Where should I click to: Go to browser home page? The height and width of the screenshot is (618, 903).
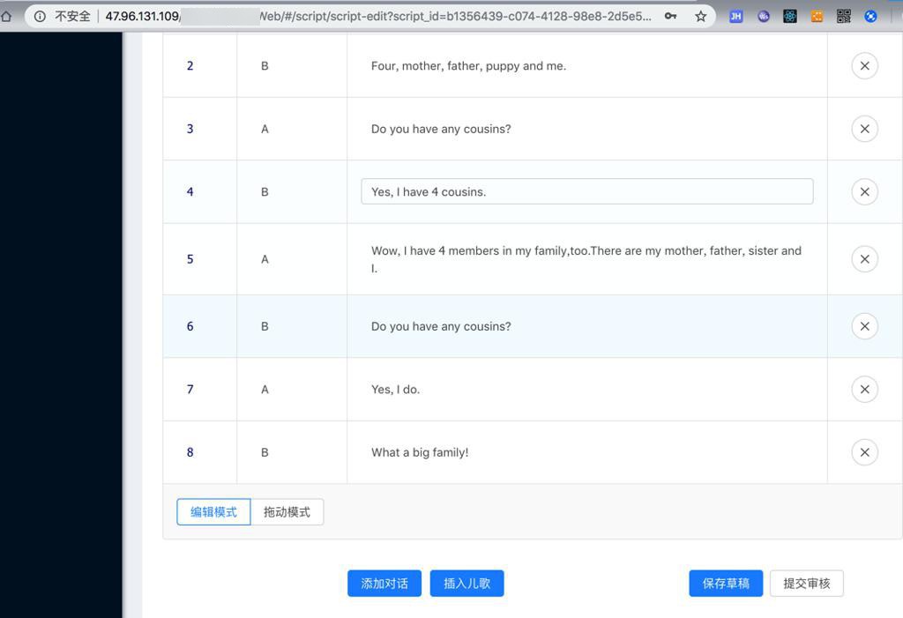coord(6,16)
